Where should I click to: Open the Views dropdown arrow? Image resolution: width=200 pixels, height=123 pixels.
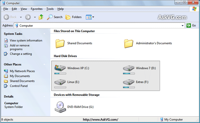coord(93,17)
